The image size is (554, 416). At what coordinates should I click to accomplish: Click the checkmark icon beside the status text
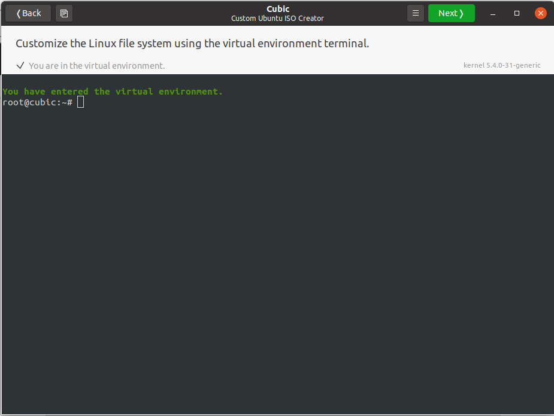[20, 65]
